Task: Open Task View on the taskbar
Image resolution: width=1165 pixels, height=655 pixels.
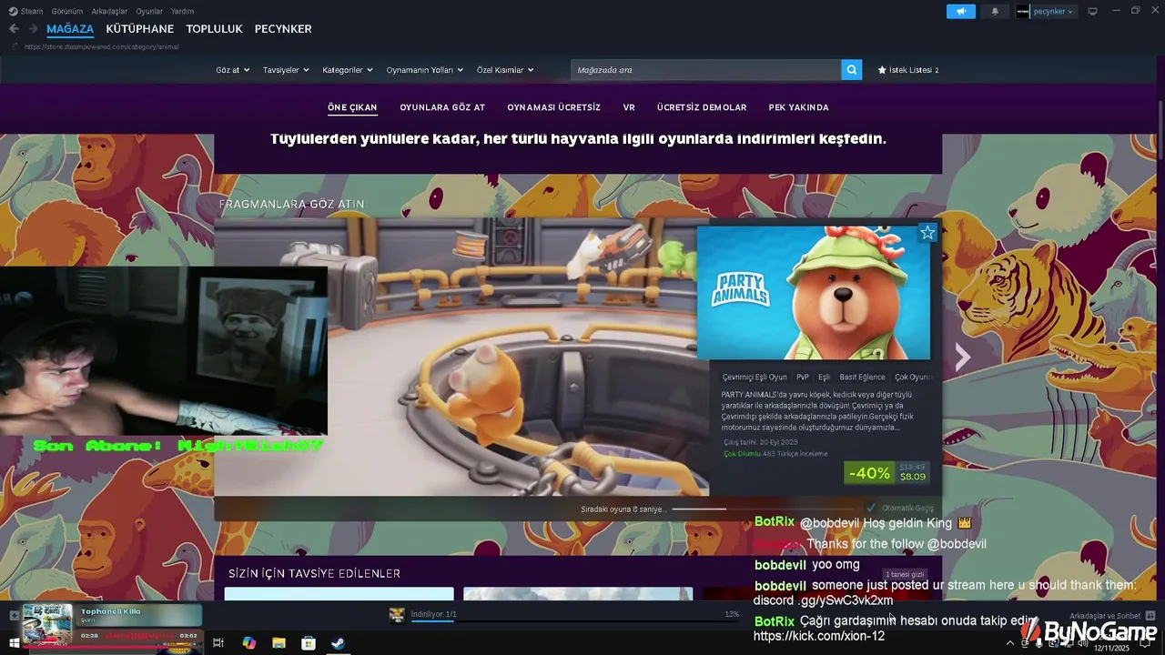Action: pos(218,643)
